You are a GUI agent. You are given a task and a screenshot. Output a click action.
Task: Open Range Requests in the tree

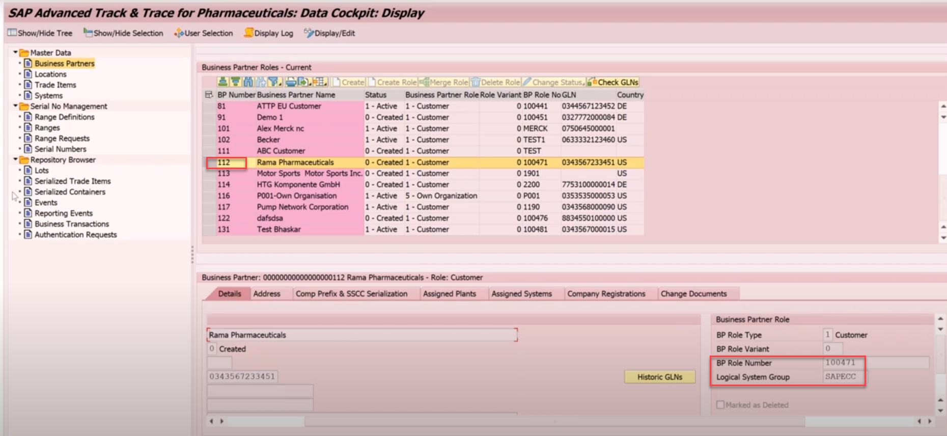tap(62, 139)
